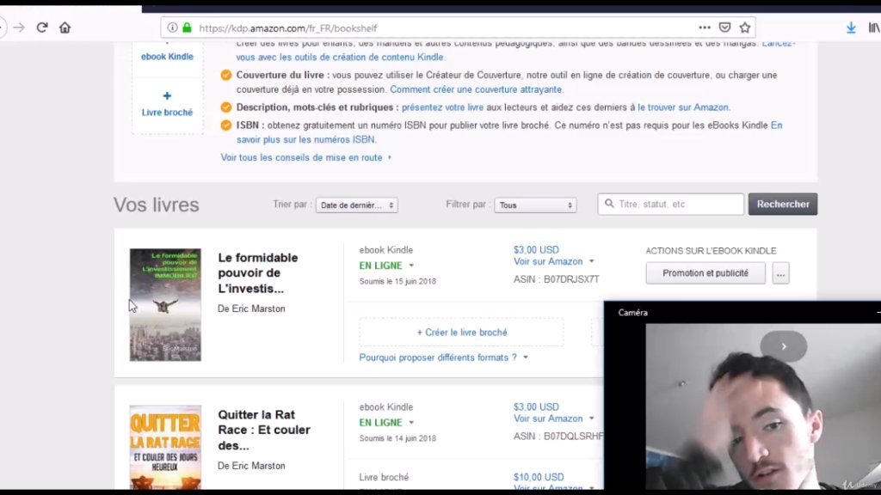Expand 'Pourquoi proposer différents formats ?'
The width and height of the screenshot is (881, 495).
point(443,357)
